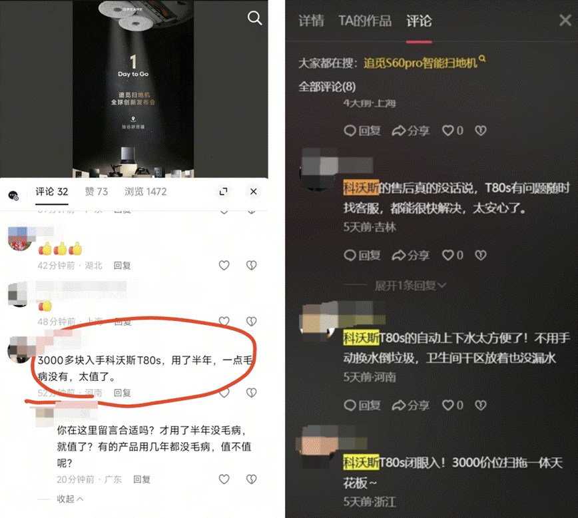The image size is (578, 518).
Task: Close the dark comments panel
Action: [565, 20]
